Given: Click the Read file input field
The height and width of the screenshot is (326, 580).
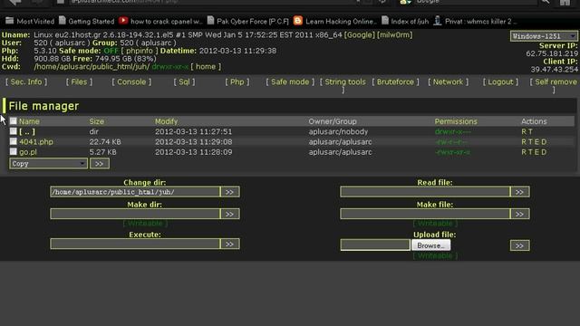Looking at the screenshot, I should tap(425, 192).
